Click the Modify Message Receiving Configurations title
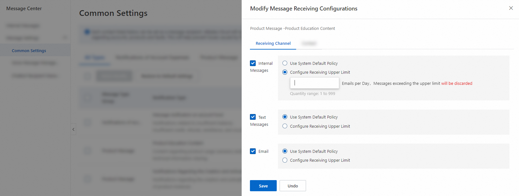519x196 pixels. (x=303, y=9)
